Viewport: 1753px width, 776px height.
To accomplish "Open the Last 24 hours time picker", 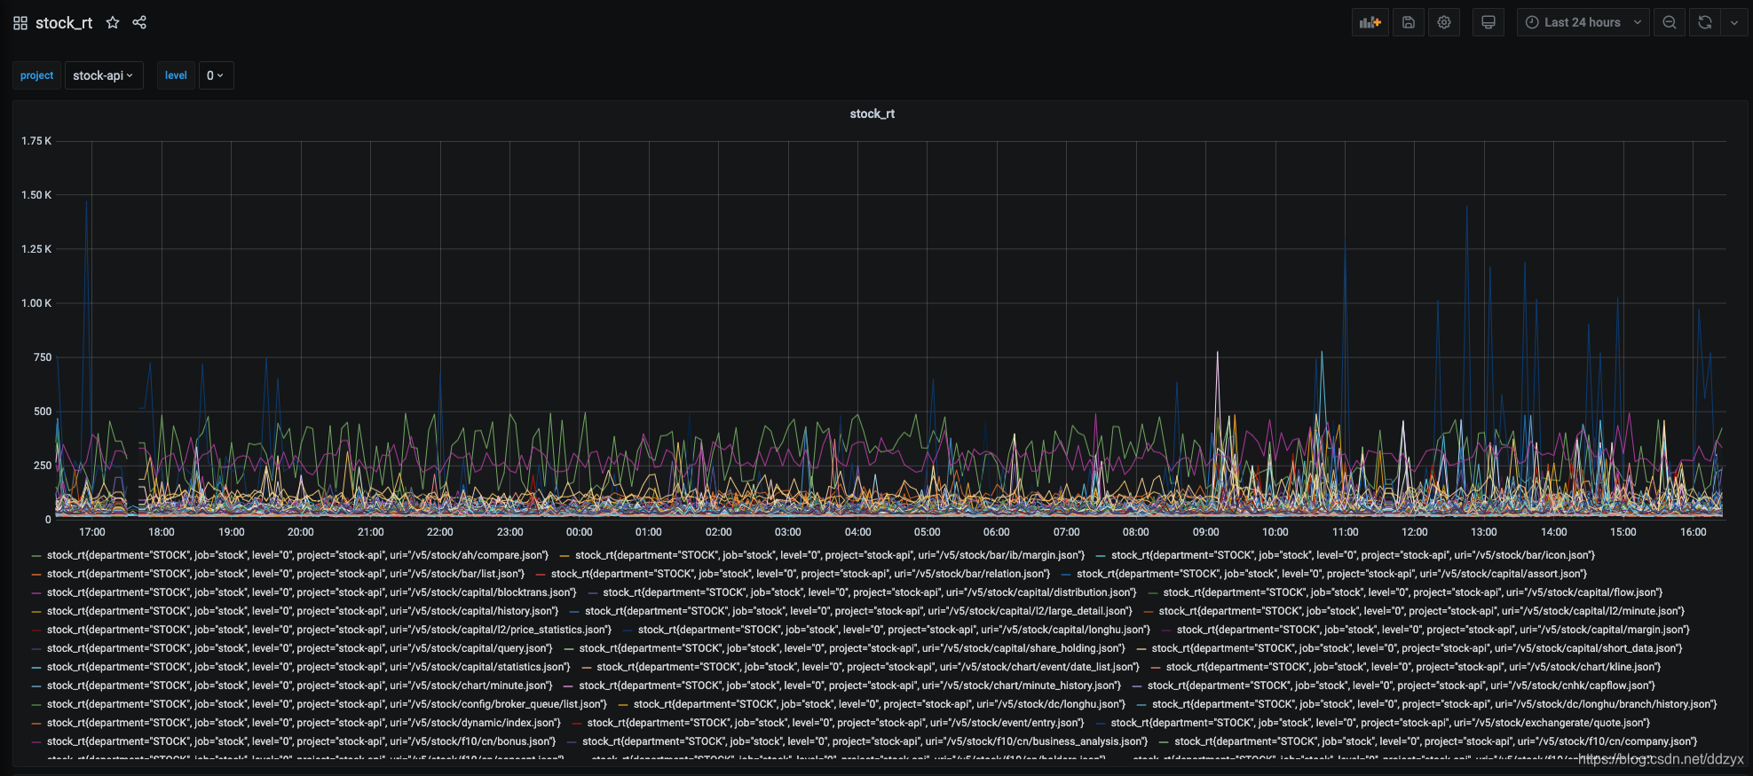I will coord(1583,22).
